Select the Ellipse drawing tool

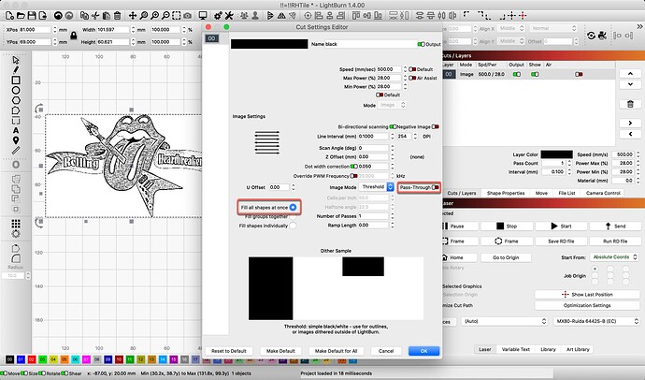click(16, 90)
